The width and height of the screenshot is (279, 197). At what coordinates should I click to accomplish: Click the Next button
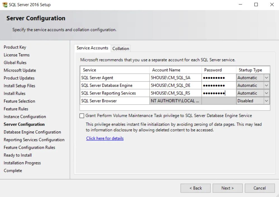pos(228,188)
